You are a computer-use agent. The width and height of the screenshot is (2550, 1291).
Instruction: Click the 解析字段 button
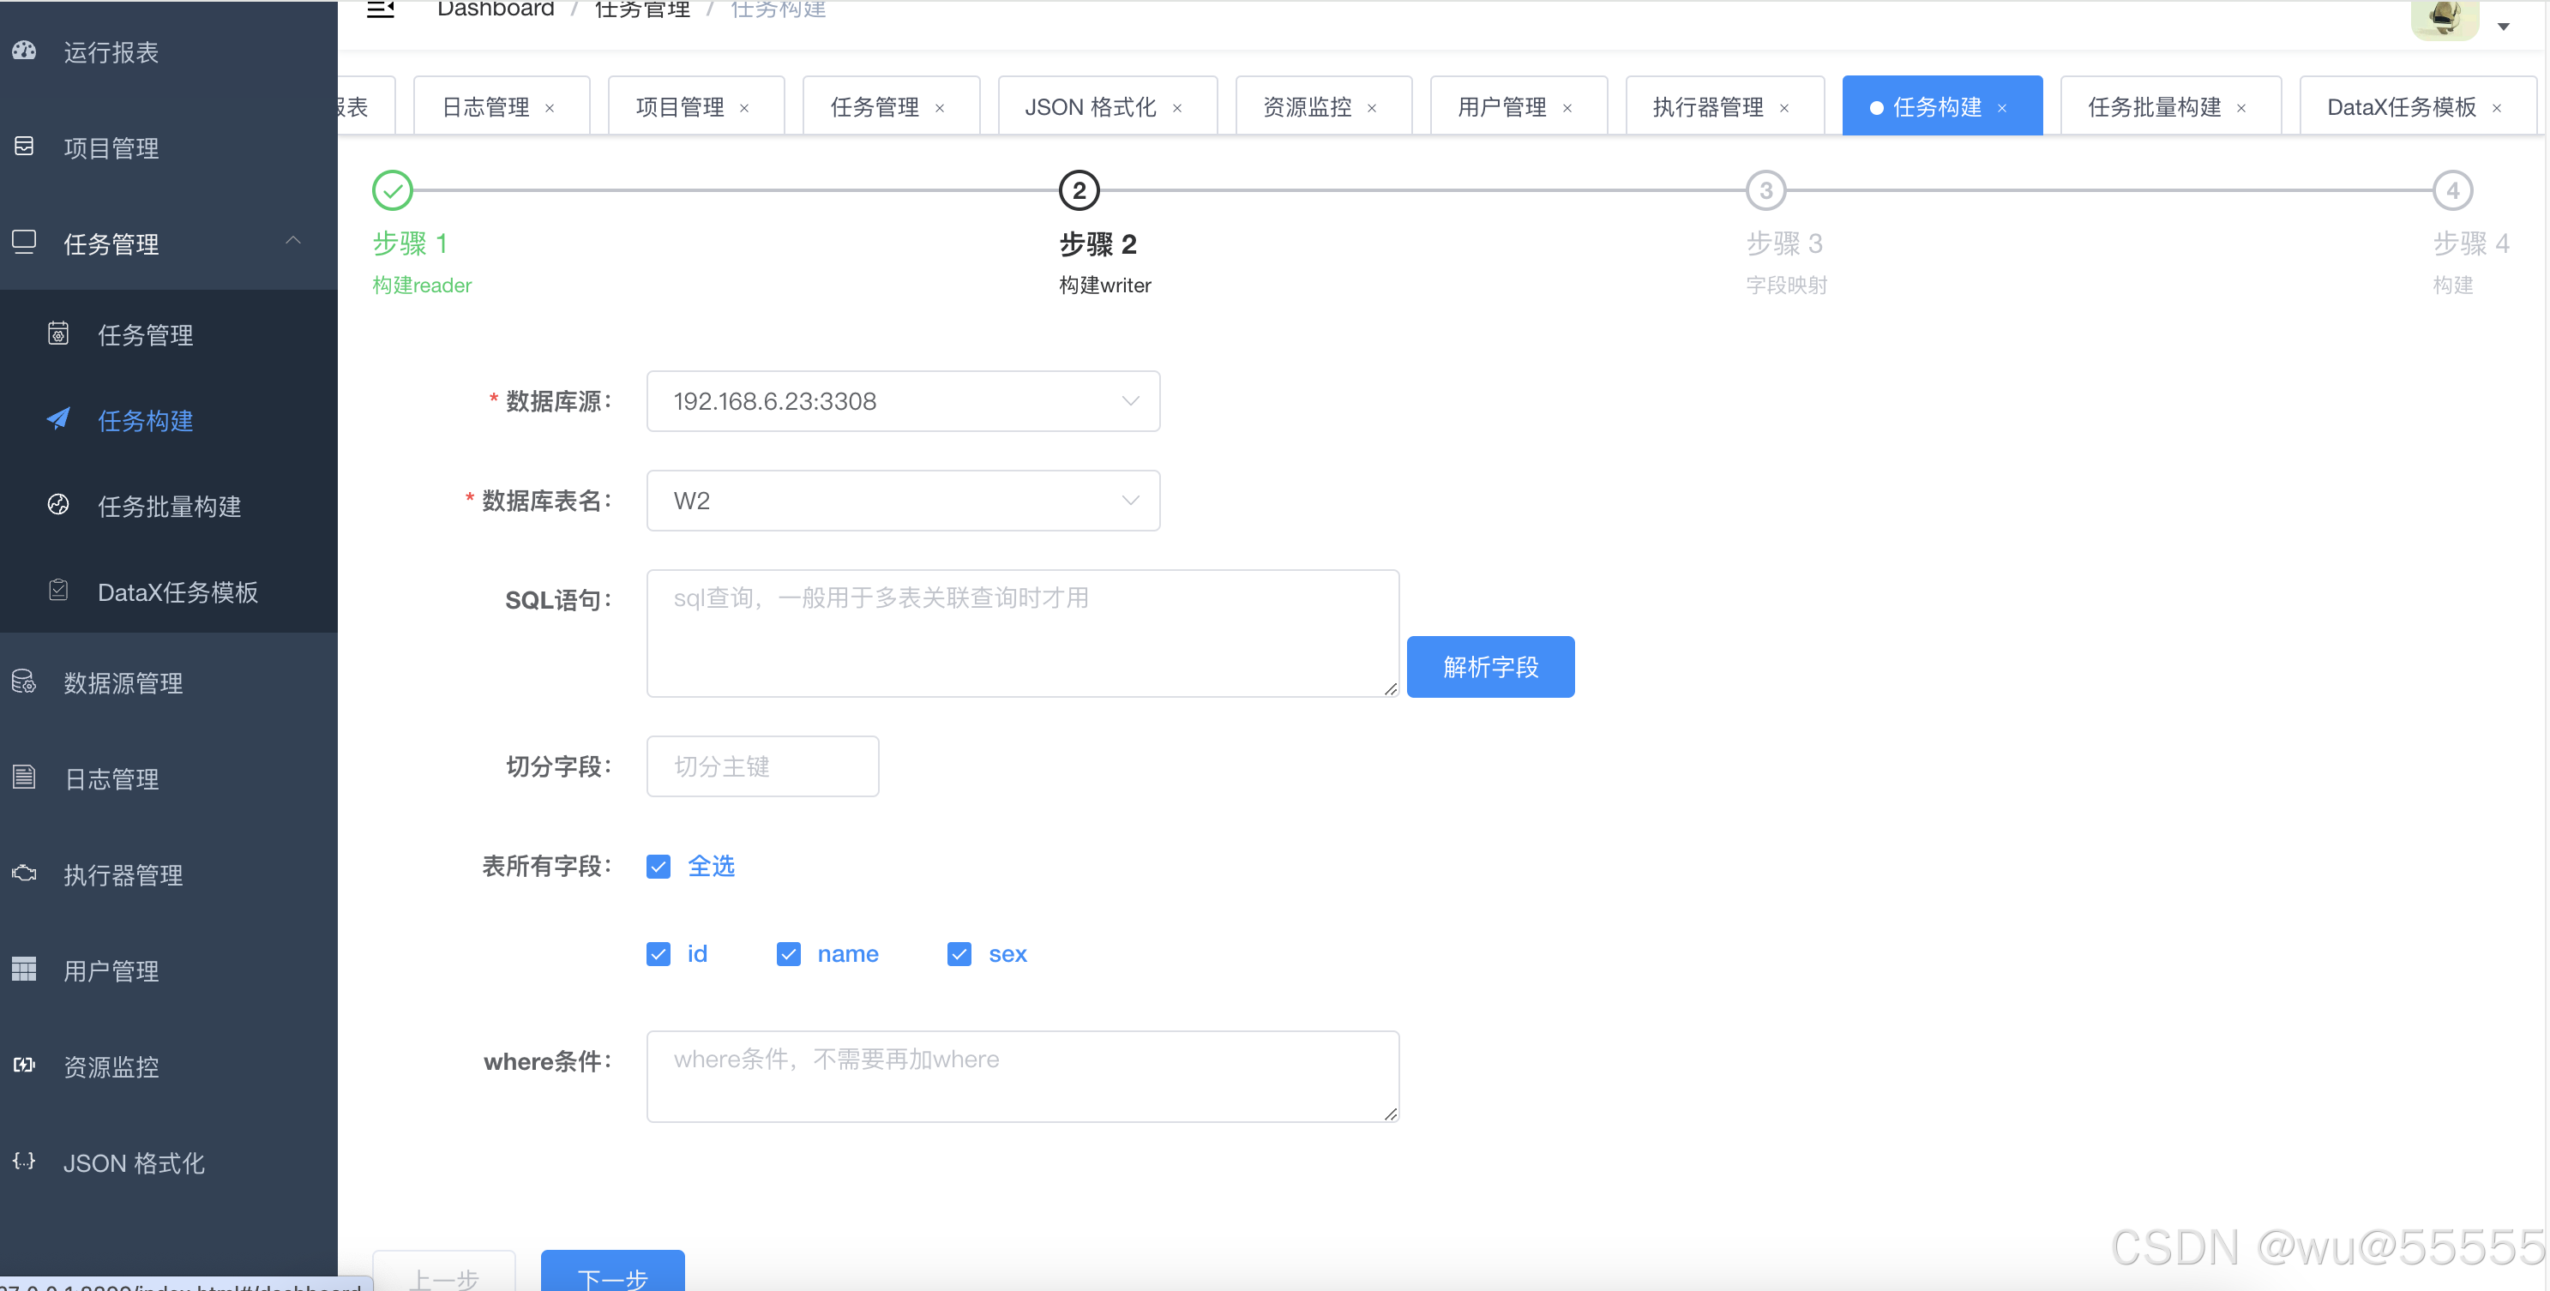[x=1490, y=667]
